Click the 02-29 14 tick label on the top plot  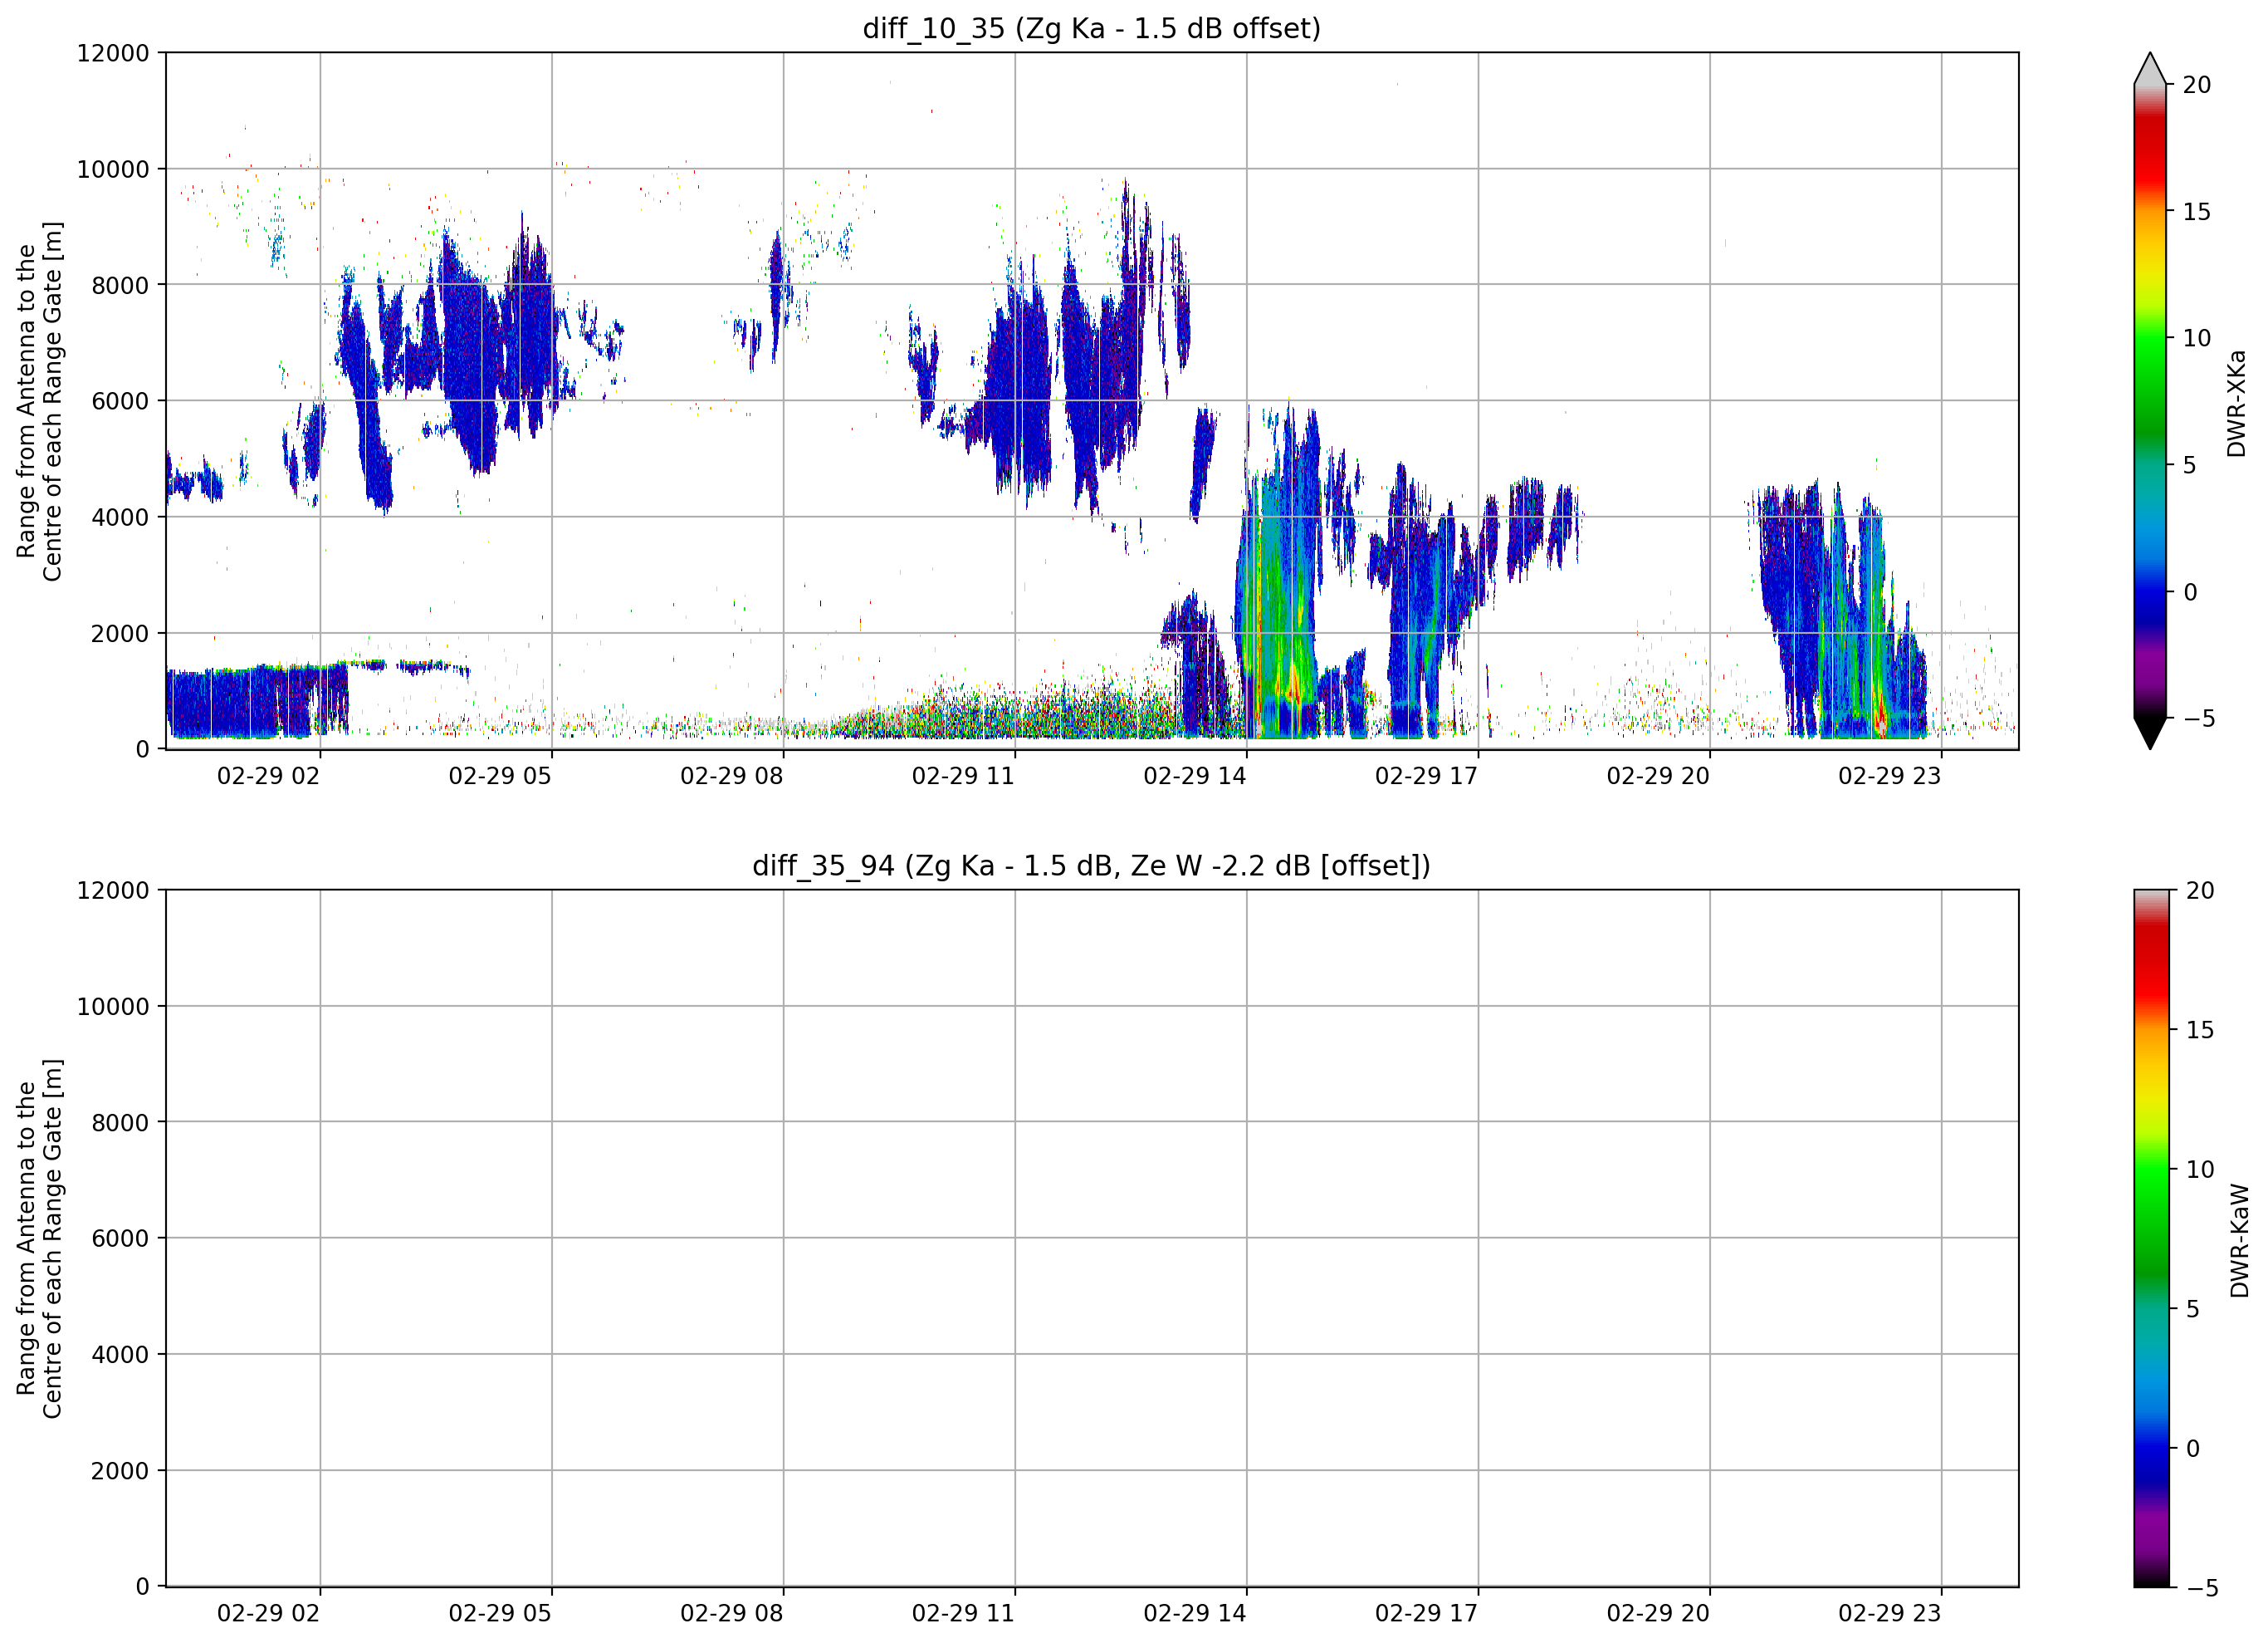click(x=1195, y=777)
